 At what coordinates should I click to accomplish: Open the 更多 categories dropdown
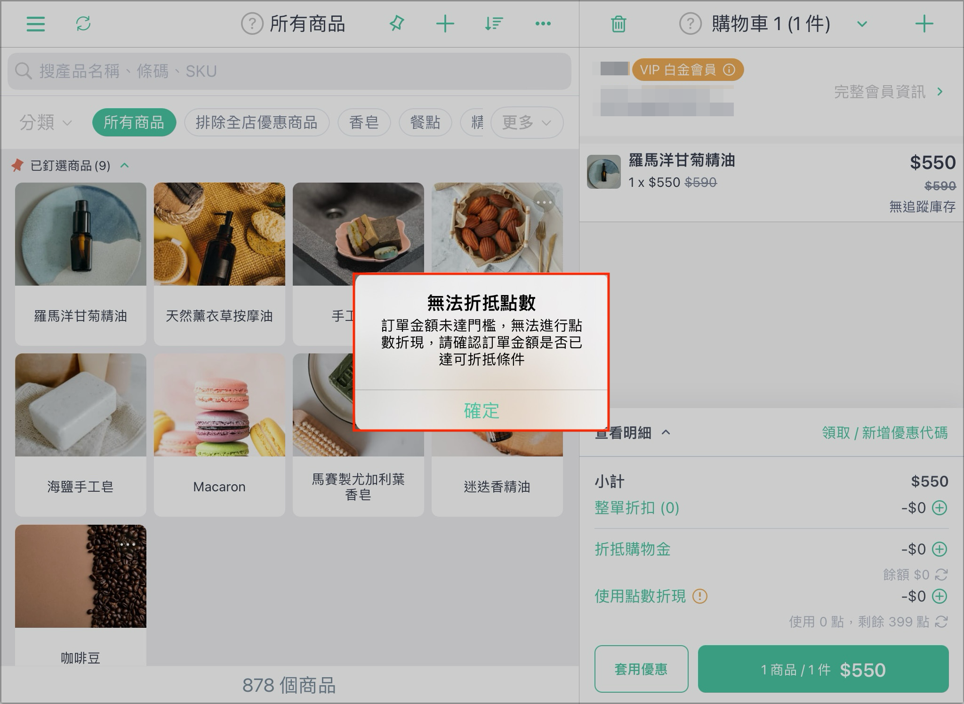coord(527,123)
